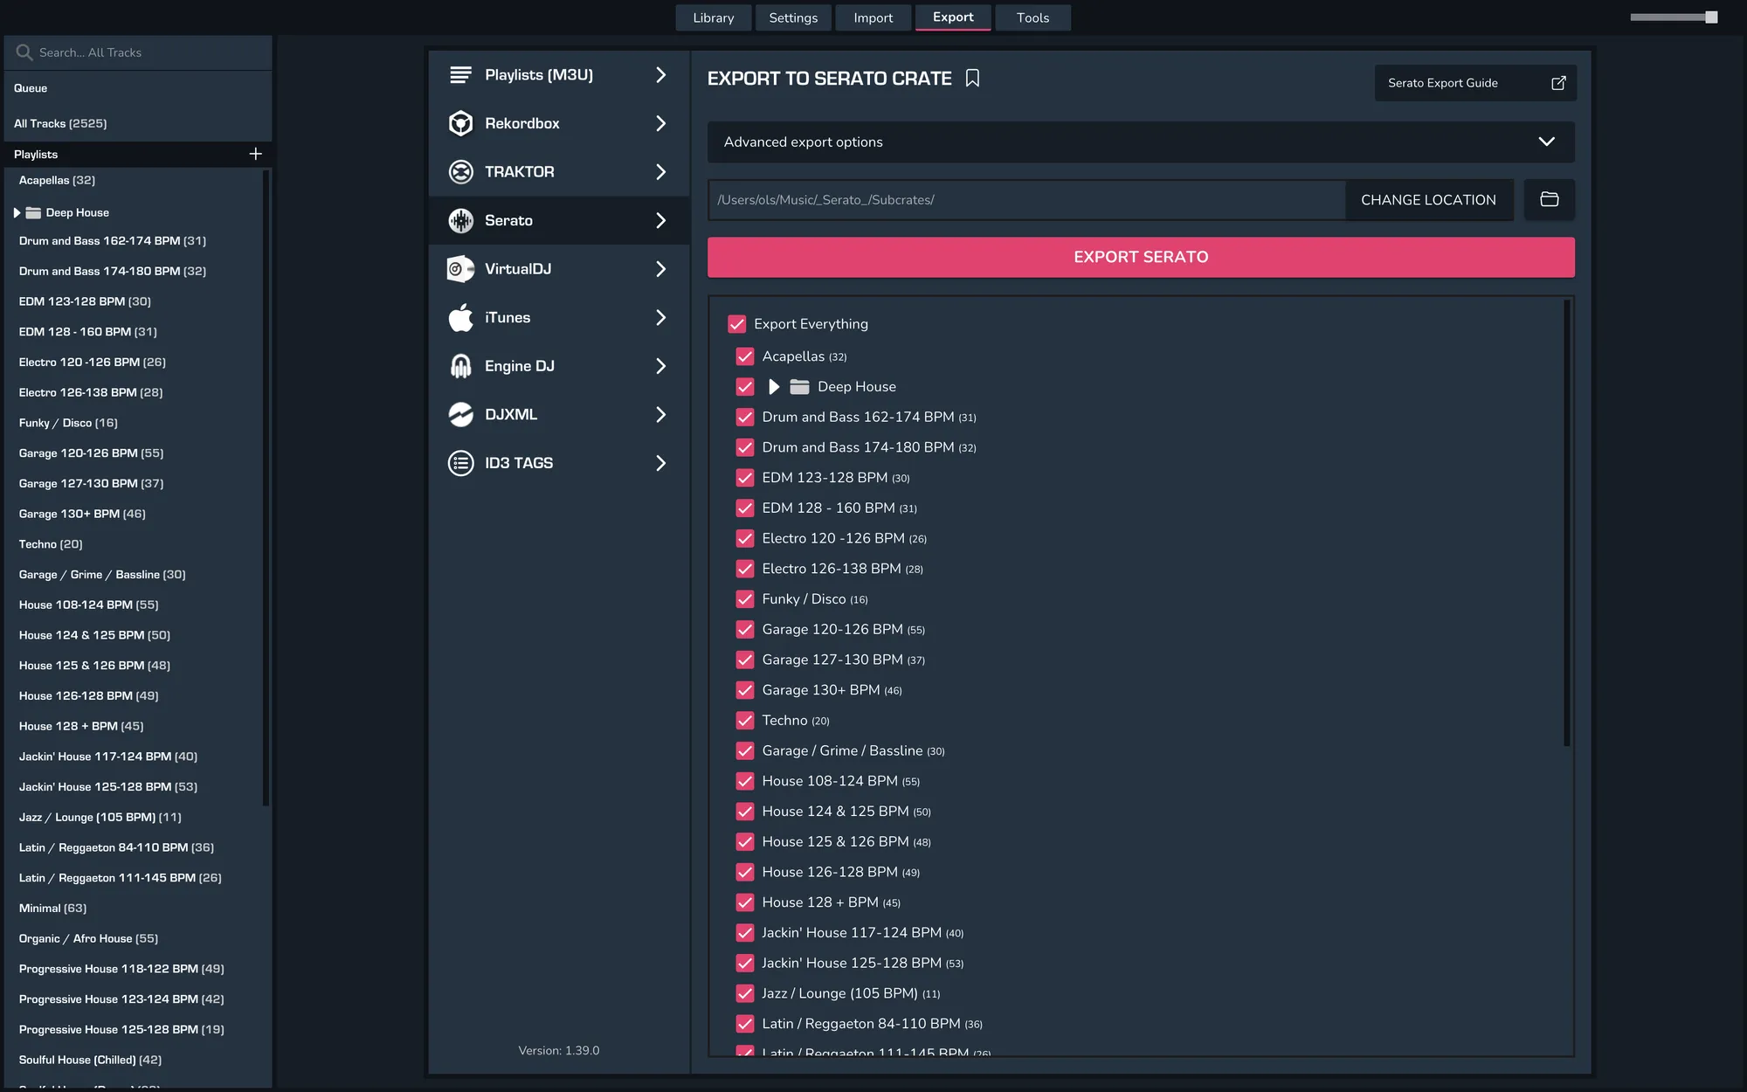Uncheck the Export Everything checkbox
This screenshot has width=1747, height=1092.
pyautogui.click(x=736, y=324)
